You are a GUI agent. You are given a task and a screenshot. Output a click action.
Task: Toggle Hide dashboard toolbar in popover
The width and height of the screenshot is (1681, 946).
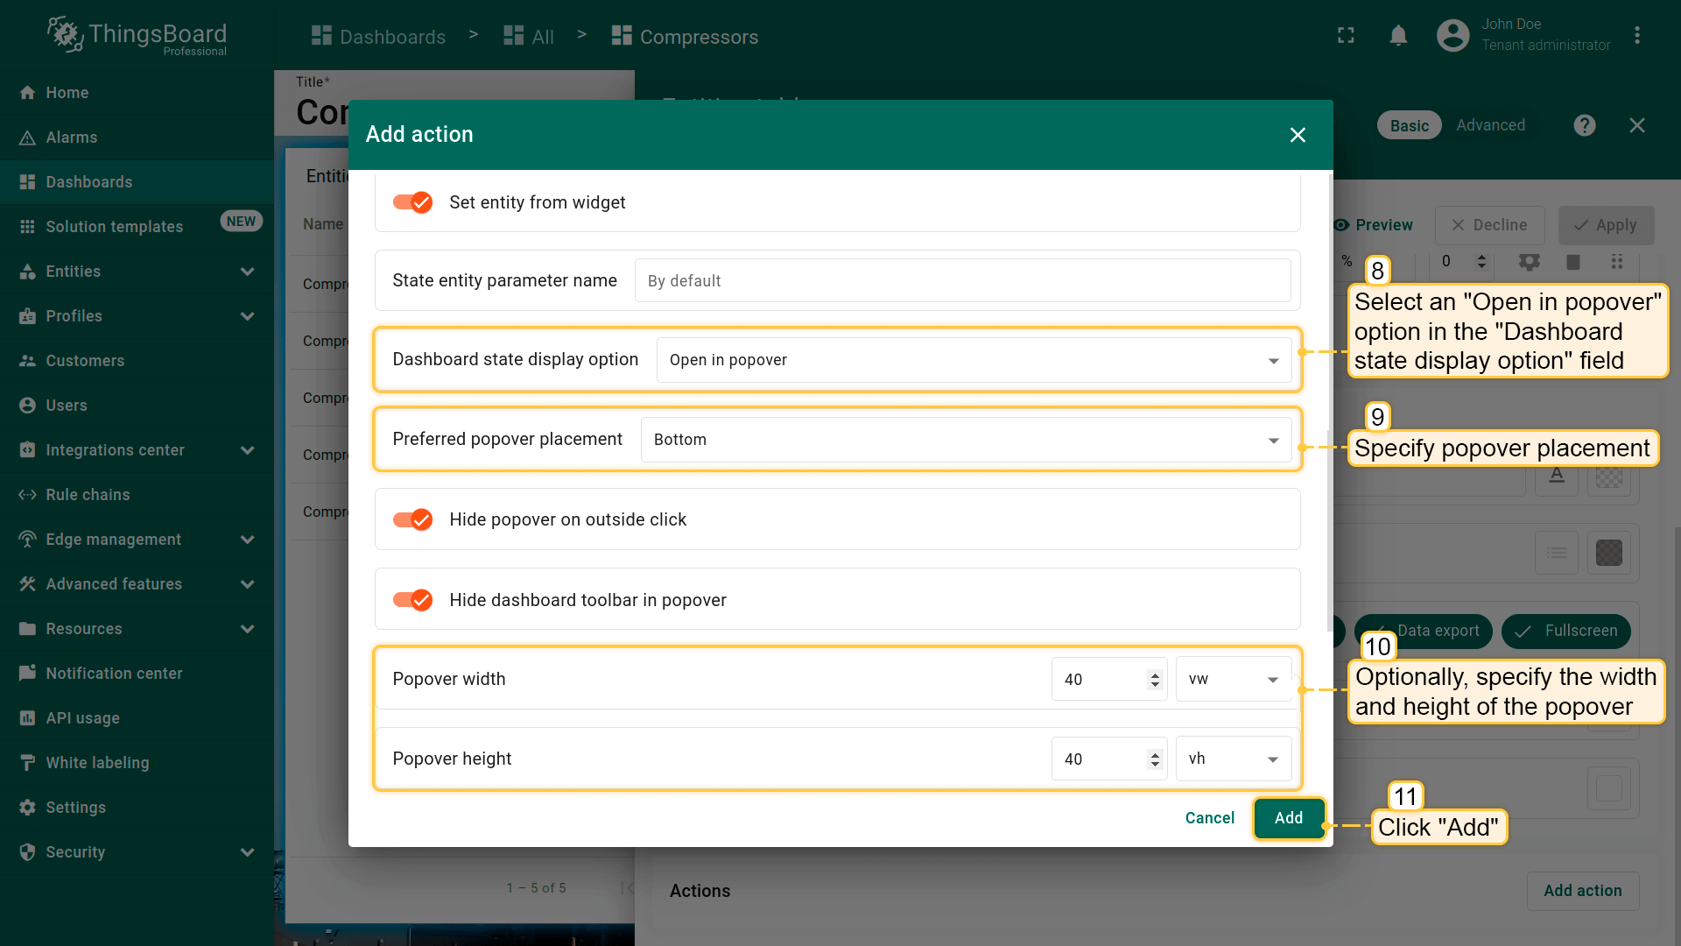pos(412,600)
